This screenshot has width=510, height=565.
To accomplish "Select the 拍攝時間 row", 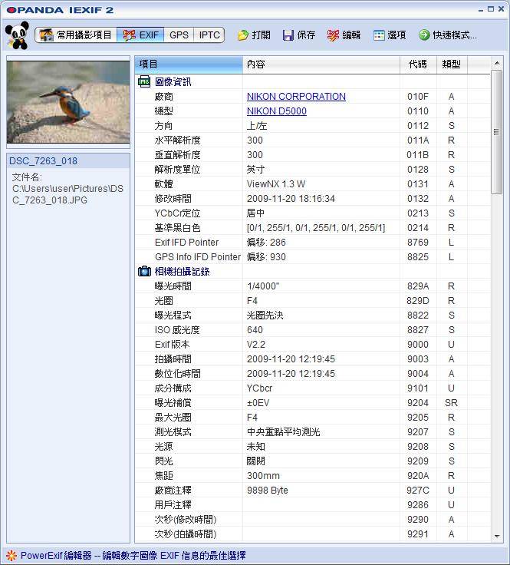I will [x=313, y=359].
